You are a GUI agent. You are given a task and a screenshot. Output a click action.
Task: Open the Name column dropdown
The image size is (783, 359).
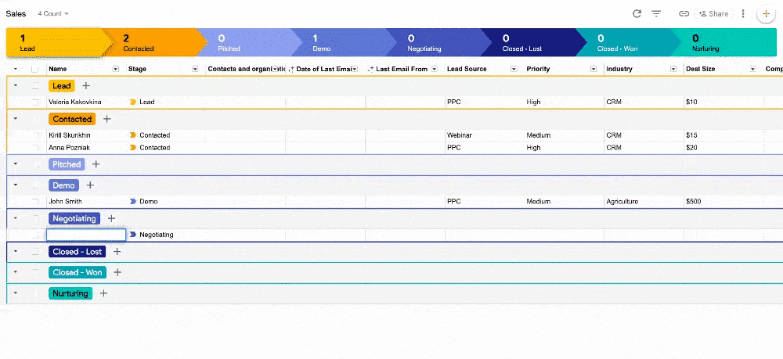pyautogui.click(x=116, y=70)
